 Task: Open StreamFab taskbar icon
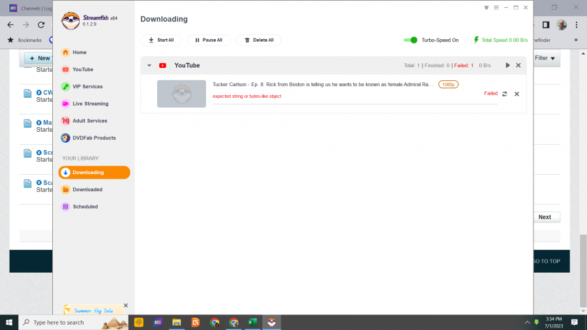[271, 322]
